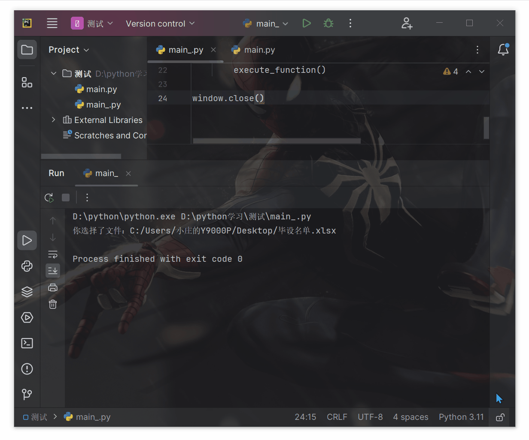The height and width of the screenshot is (440, 529).
Task: Open the Python Console tool window
Action: [27, 266]
